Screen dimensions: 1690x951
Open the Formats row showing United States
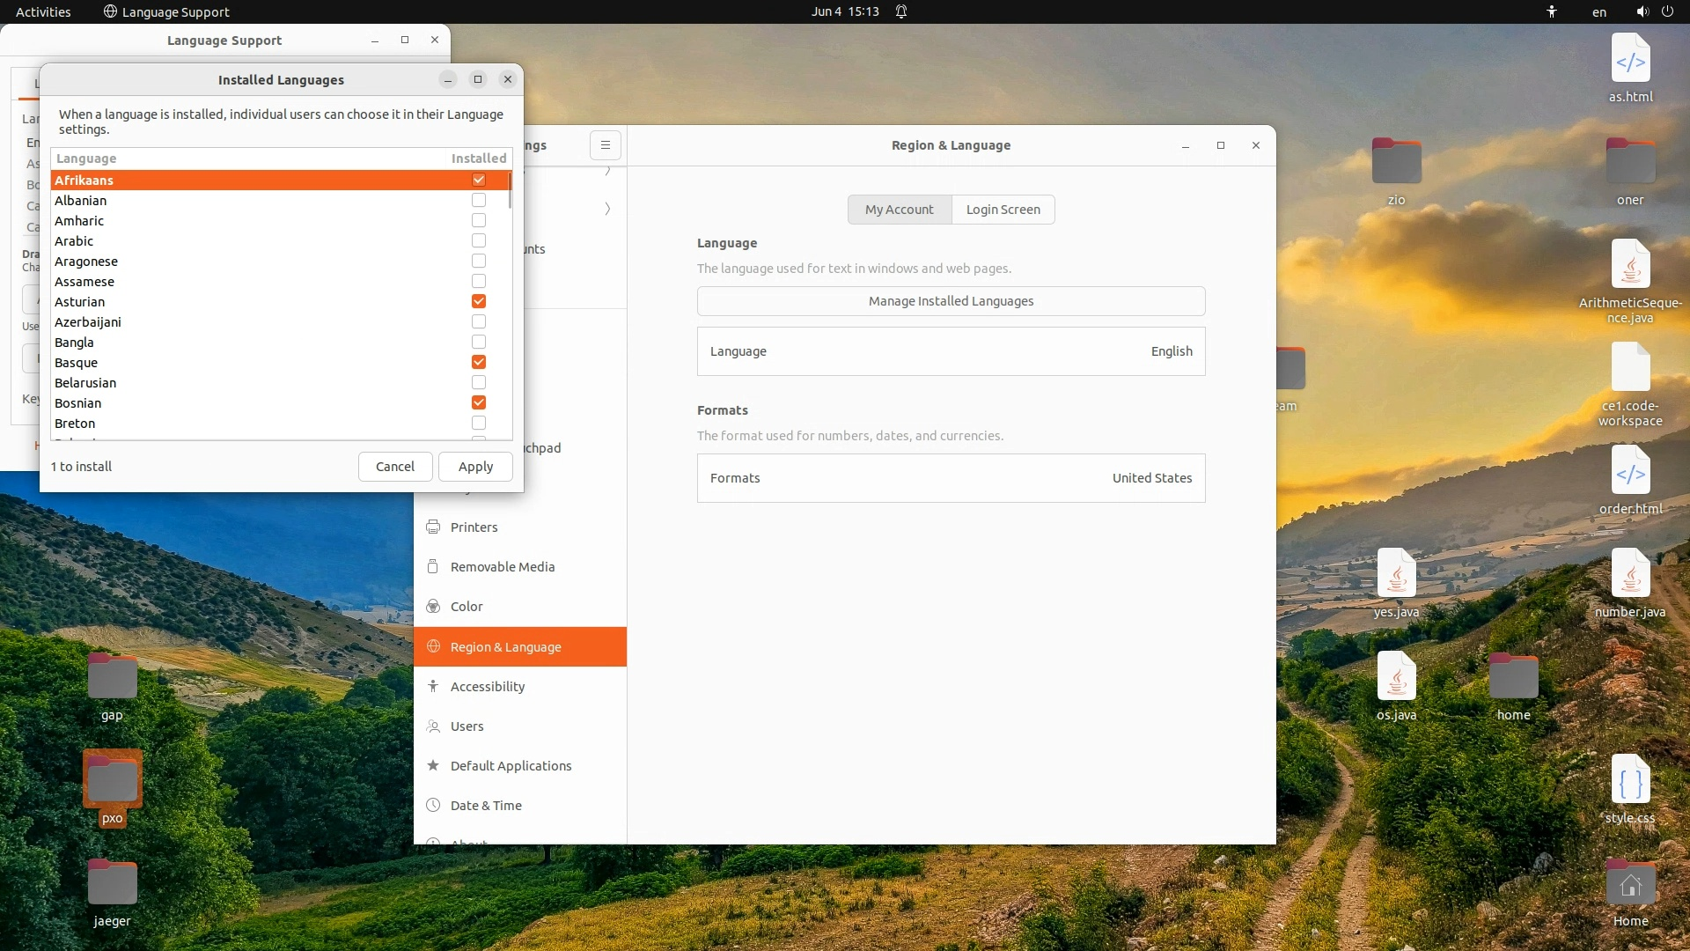[x=951, y=478]
